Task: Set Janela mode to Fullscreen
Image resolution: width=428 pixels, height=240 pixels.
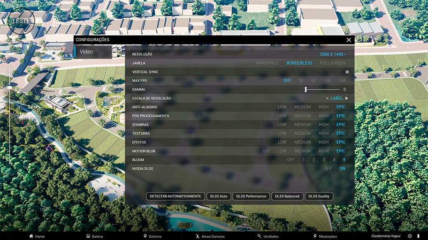Action: [x=332, y=63]
